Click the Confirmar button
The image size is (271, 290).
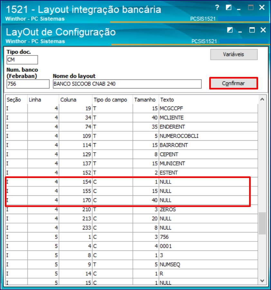click(x=233, y=83)
